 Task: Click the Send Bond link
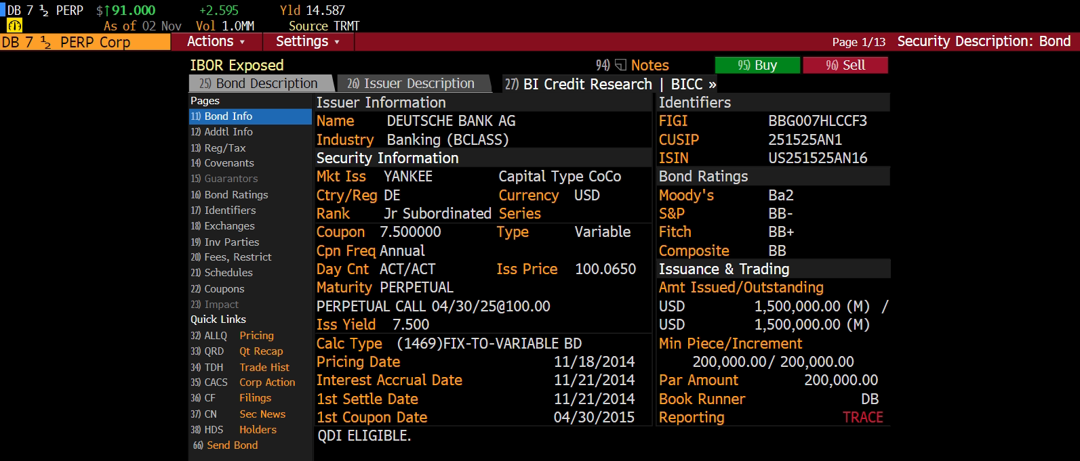225,445
